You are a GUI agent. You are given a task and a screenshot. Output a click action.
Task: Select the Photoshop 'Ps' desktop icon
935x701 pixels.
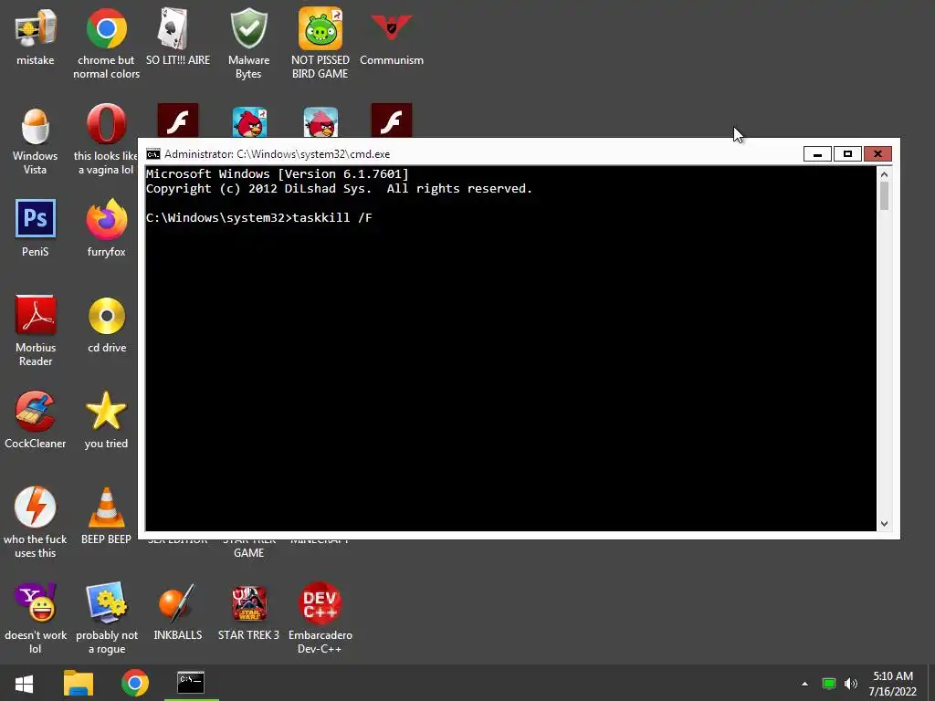click(x=36, y=219)
